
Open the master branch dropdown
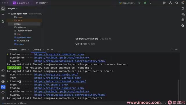(42, 3)
